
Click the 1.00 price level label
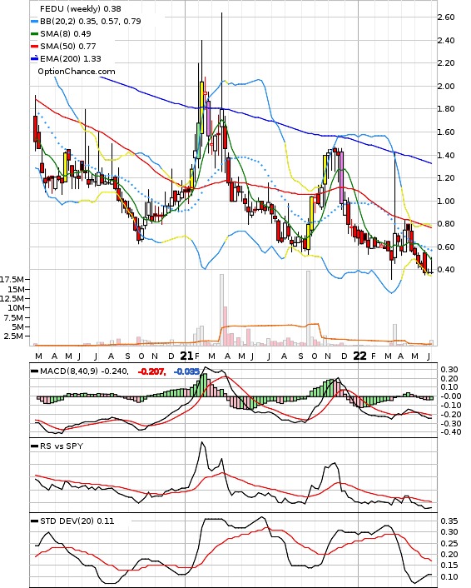(x=446, y=201)
